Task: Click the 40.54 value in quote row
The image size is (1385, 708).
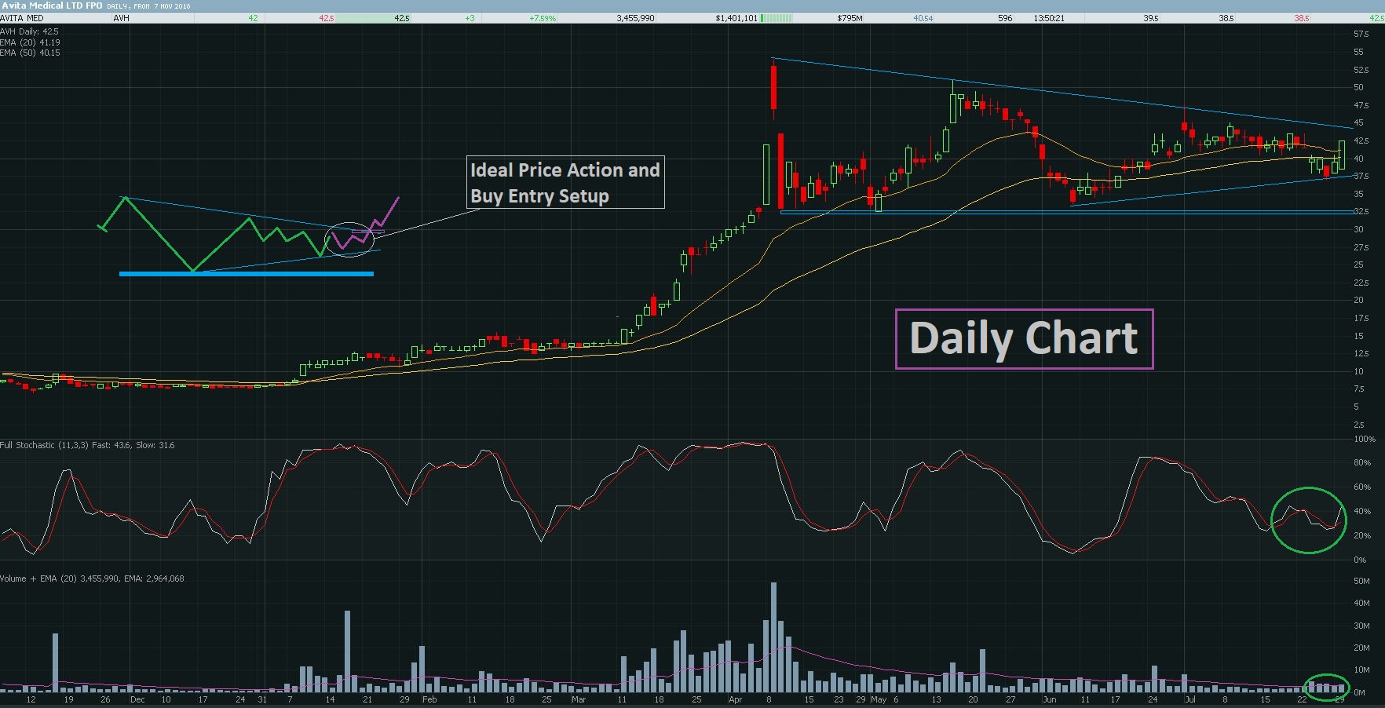Action: [x=923, y=18]
